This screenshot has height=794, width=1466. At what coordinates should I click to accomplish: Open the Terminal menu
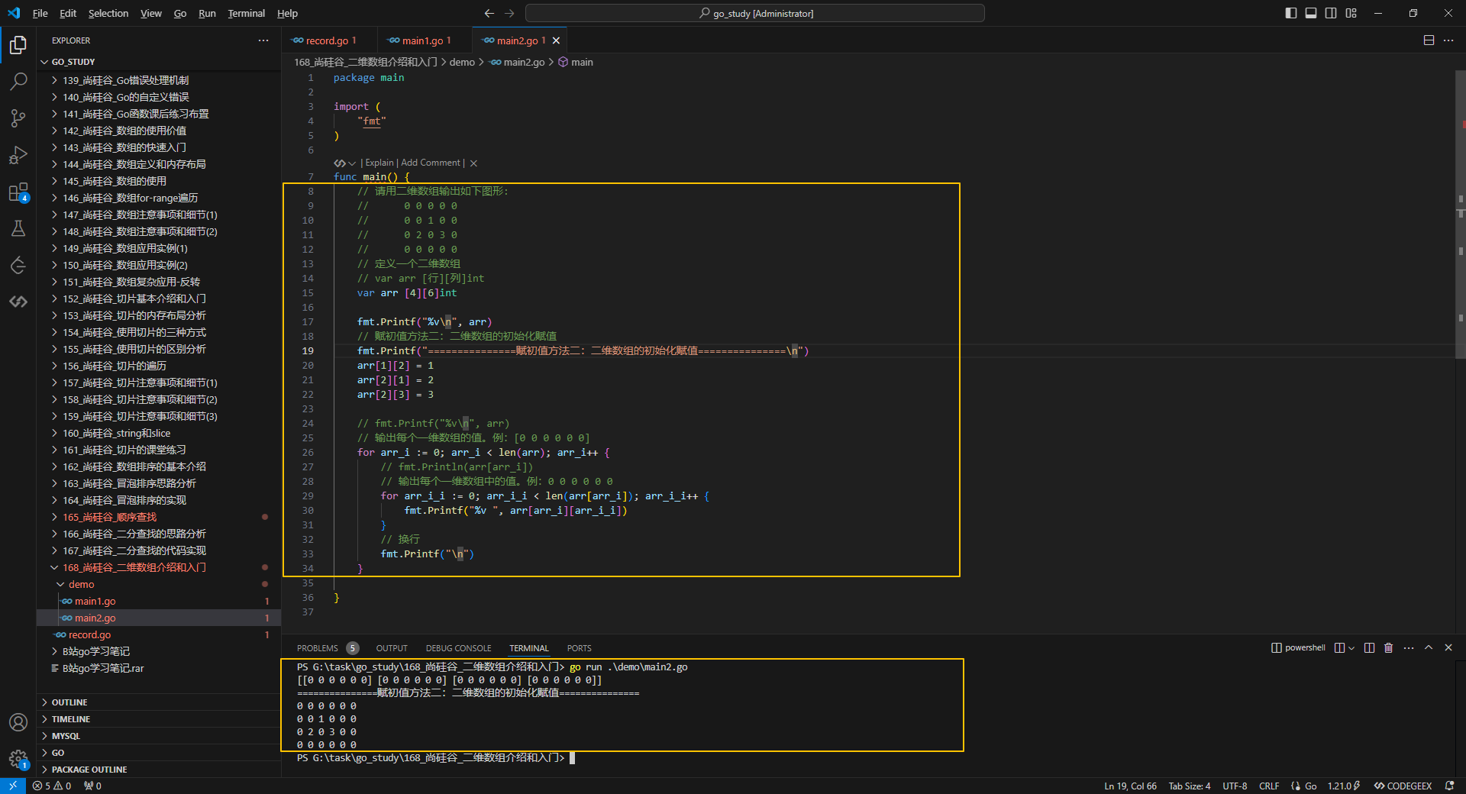point(246,13)
